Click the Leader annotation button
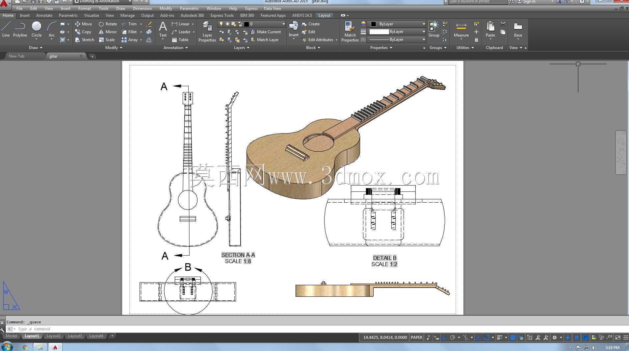The width and height of the screenshot is (629, 351). pos(181,32)
